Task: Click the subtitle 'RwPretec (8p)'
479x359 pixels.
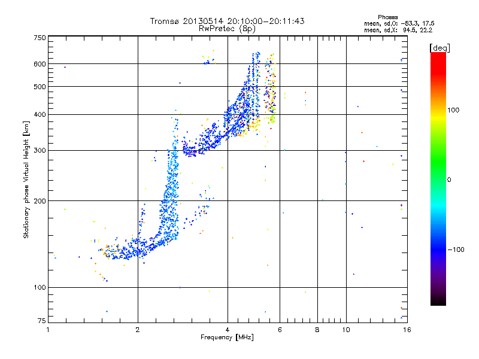Action: tap(227, 29)
